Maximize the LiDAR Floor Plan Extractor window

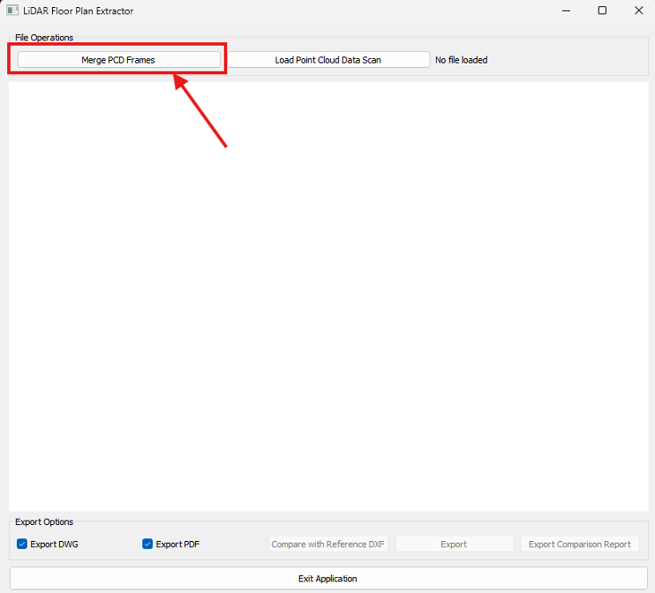point(602,11)
